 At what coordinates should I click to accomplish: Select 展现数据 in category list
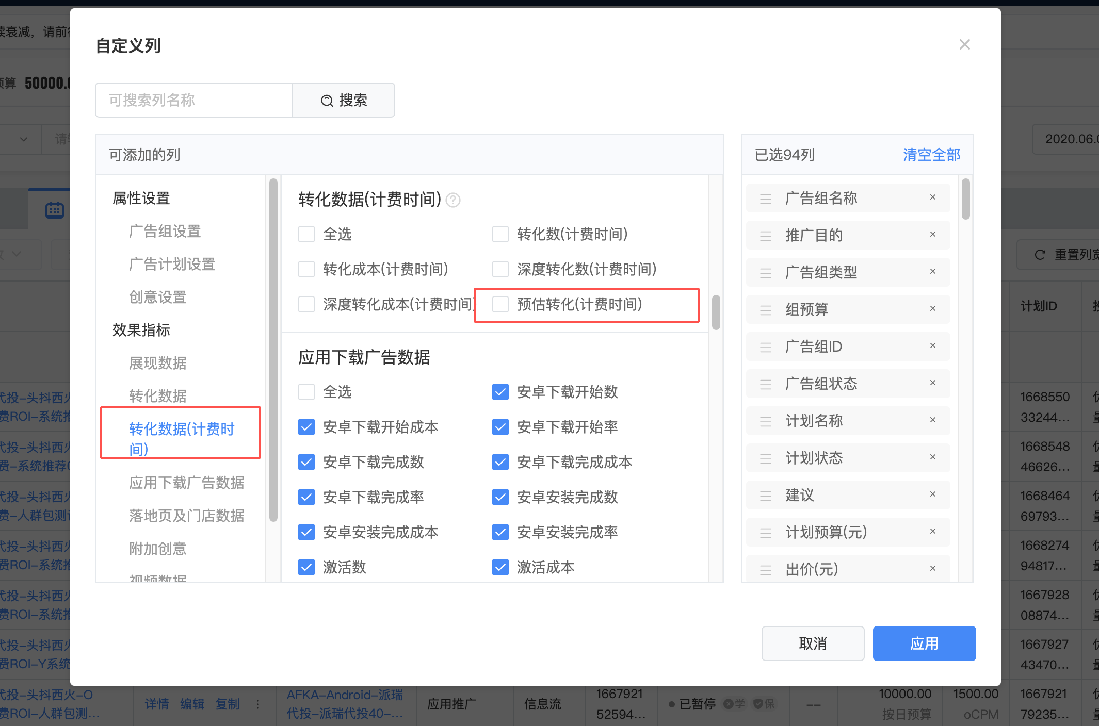click(x=158, y=363)
